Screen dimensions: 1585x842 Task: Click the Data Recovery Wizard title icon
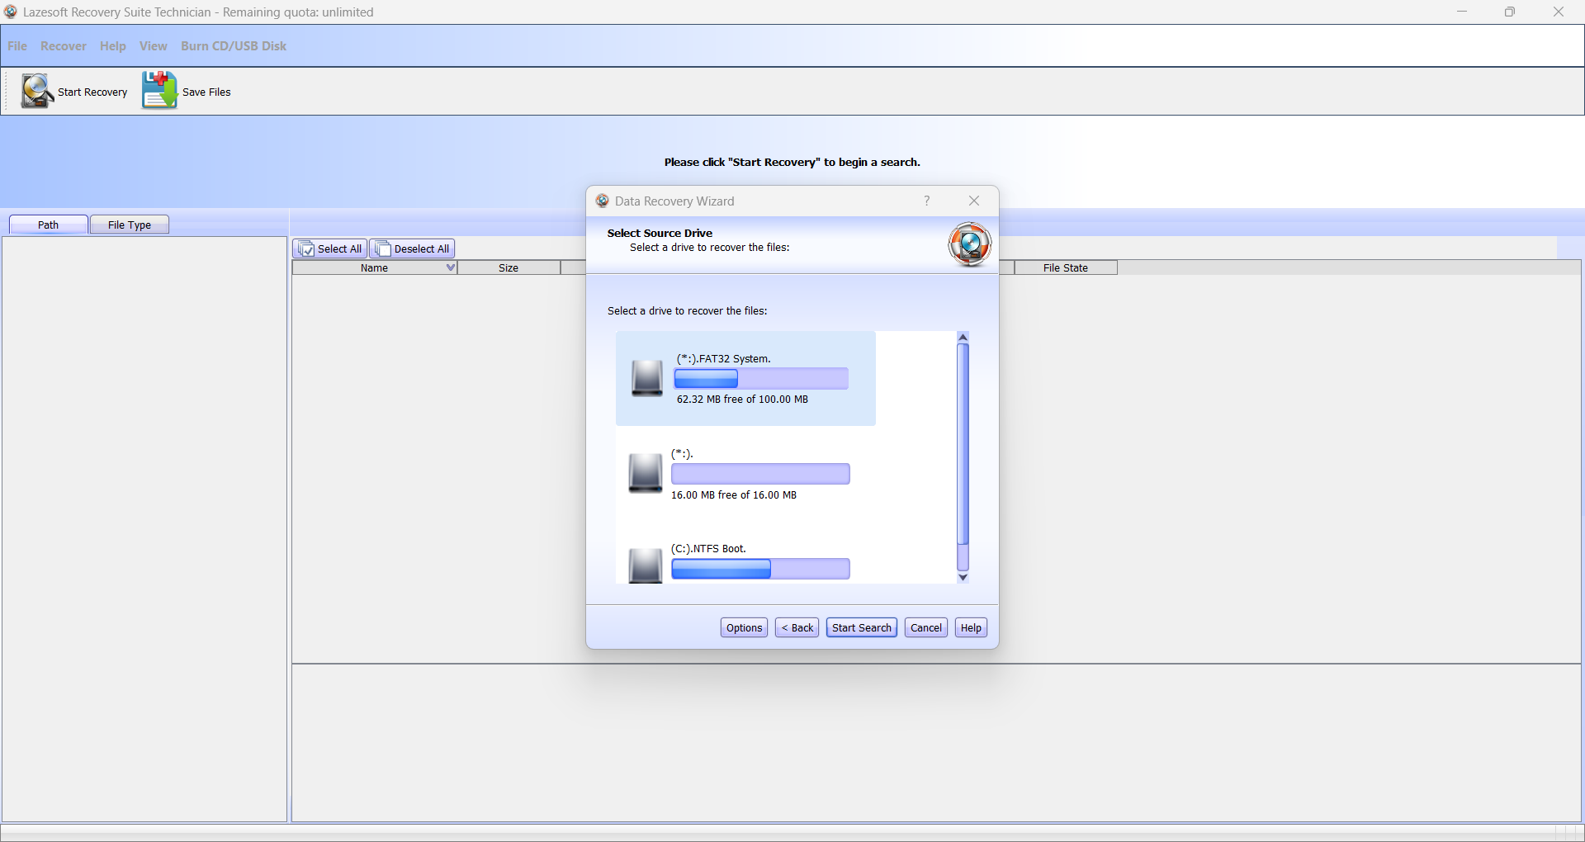[603, 201]
